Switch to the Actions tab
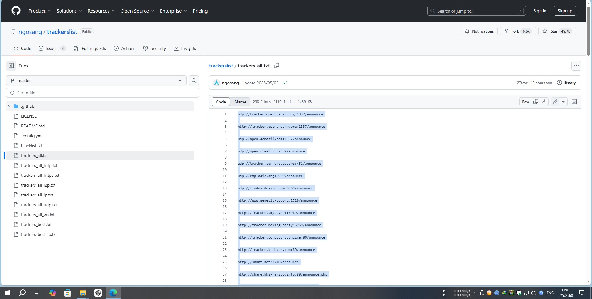The width and height of the screenshot is (592, 299). click(125, 48)
